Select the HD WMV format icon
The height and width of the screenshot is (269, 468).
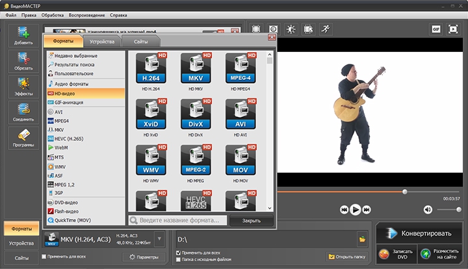pos(151,160)
